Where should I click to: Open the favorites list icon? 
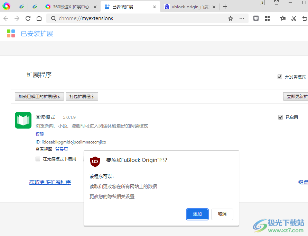tap(283, 18)
